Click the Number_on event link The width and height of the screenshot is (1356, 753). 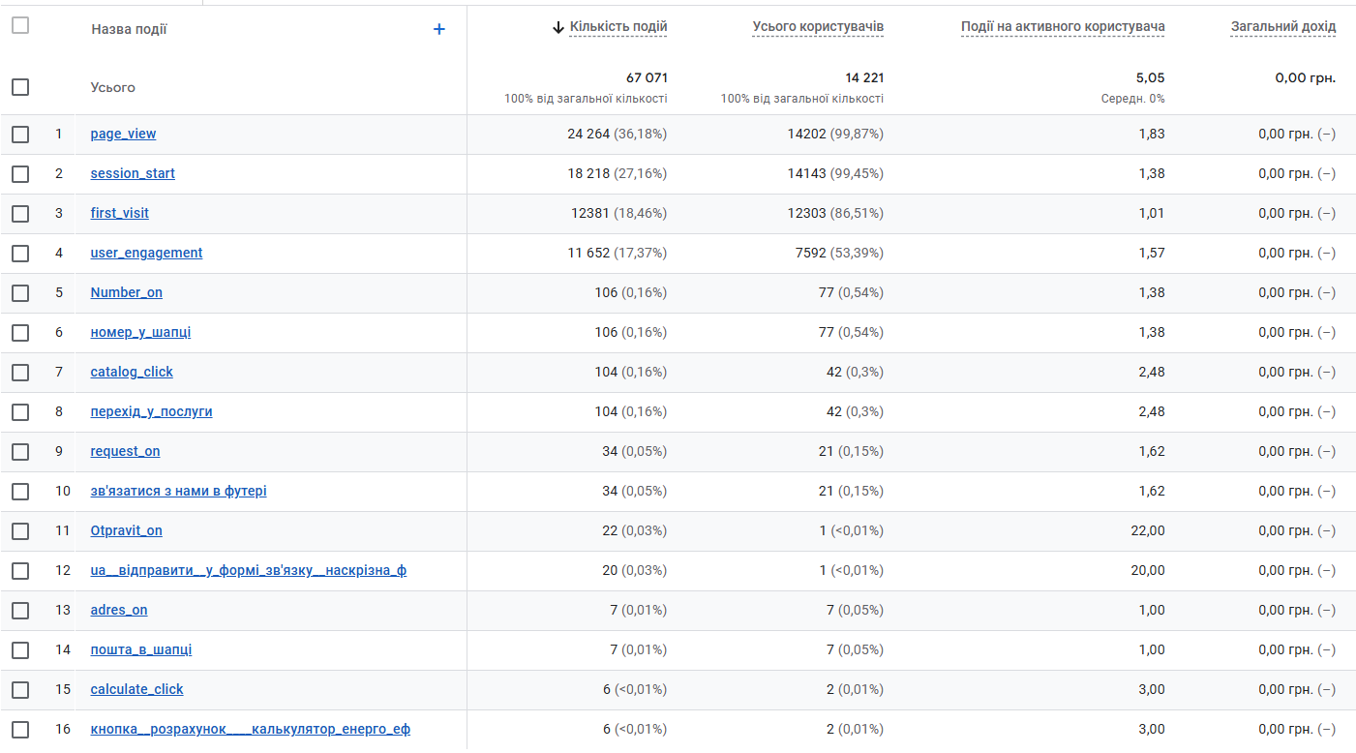pyautogui.click(x=127, y=292)
